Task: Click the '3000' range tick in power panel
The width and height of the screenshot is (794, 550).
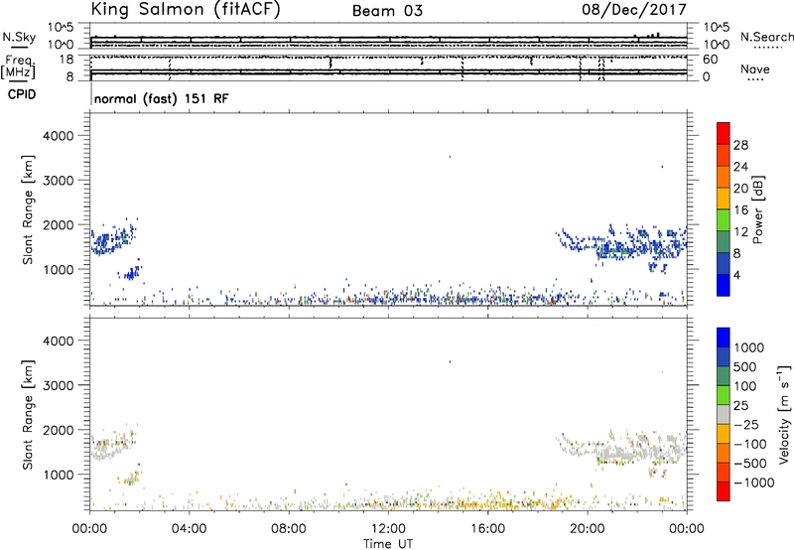Action: [x=59, y=181]
